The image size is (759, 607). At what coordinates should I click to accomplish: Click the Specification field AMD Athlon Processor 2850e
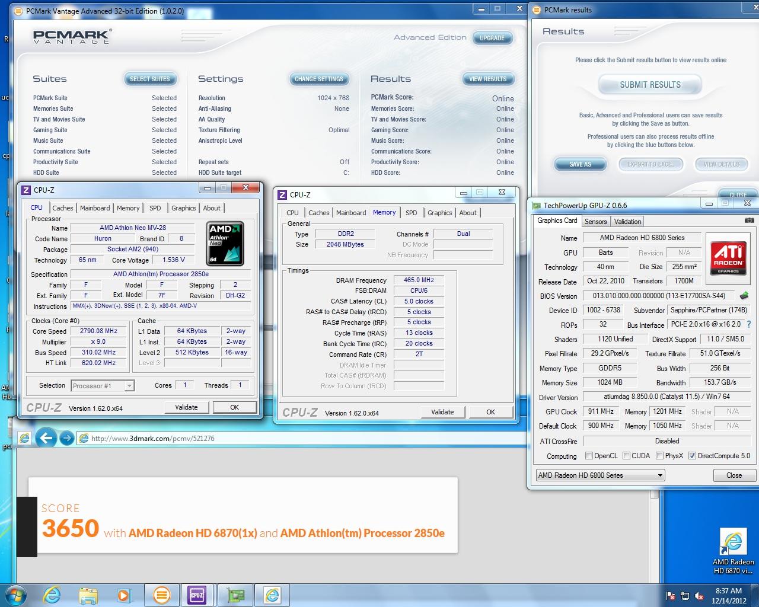pyautogui.click(x=161, y=274)
